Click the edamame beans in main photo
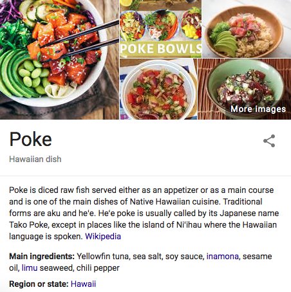The image size is (291, 292). tap(34, 76)
